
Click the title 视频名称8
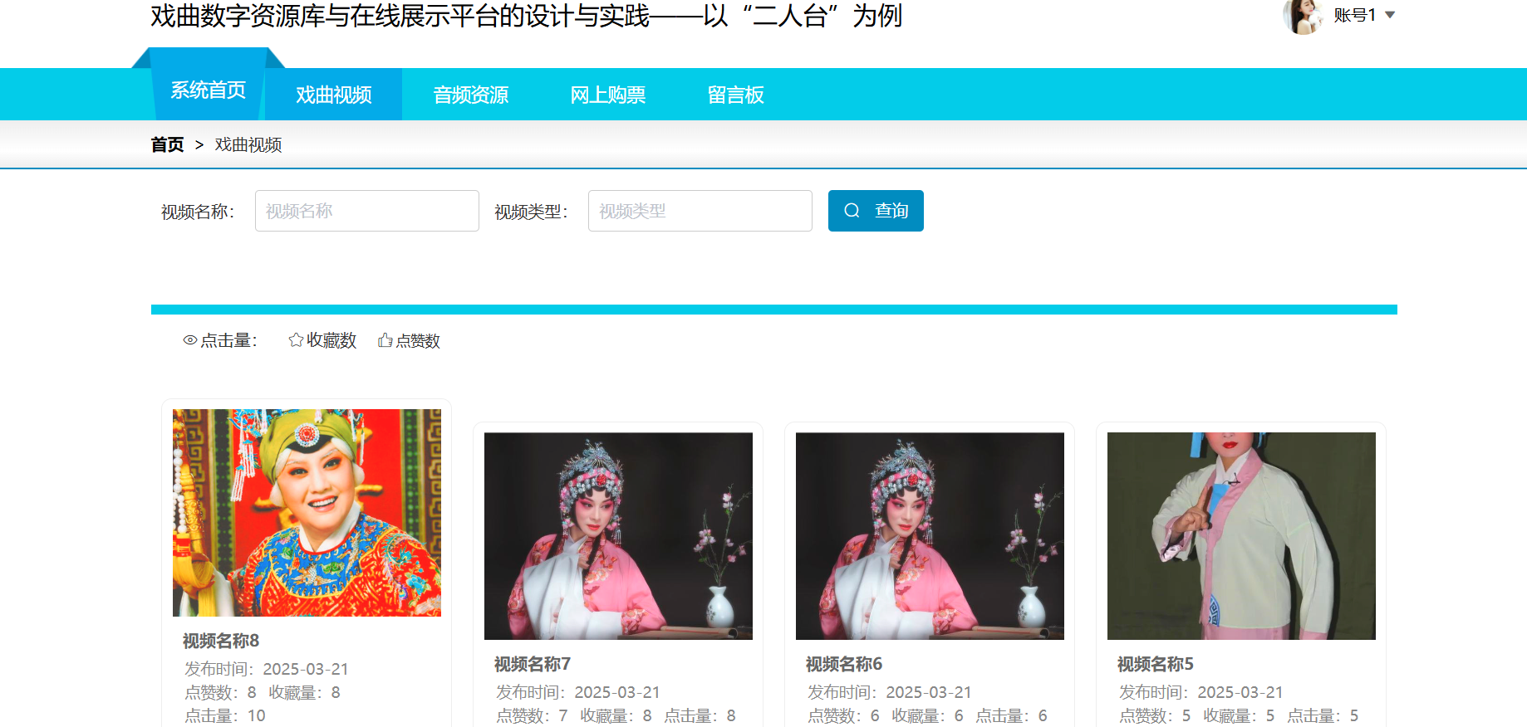click(221, 641)
